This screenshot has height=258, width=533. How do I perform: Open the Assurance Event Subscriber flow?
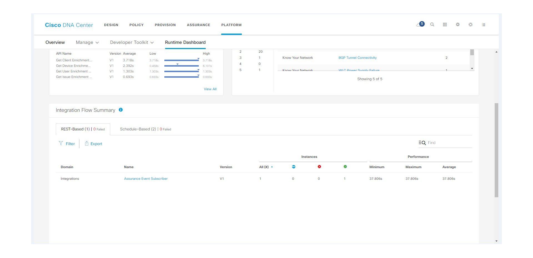coord(146,178)
